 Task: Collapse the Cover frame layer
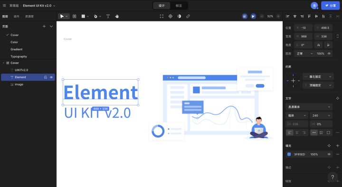click(3, 63)
